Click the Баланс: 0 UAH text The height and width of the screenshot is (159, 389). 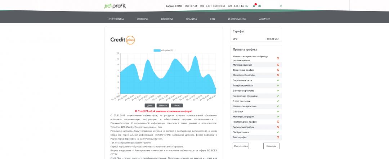[x=174, y=6]
